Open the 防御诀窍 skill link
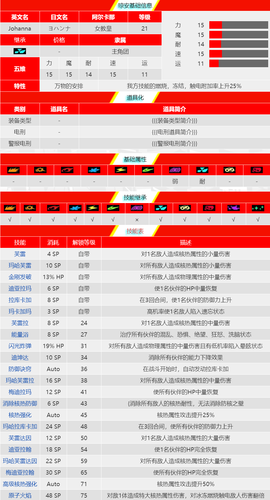This screenshot has width=270, height=500. [20, 369]
